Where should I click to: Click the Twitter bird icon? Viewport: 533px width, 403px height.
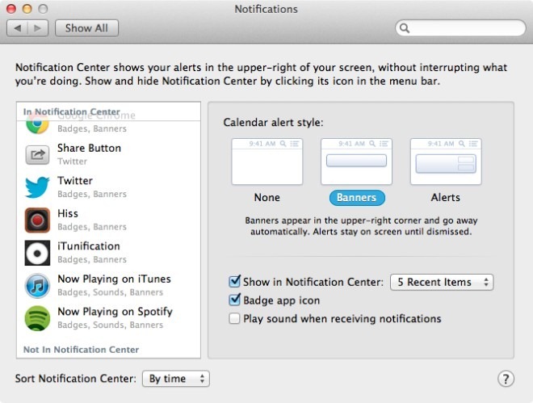(37, 187)
